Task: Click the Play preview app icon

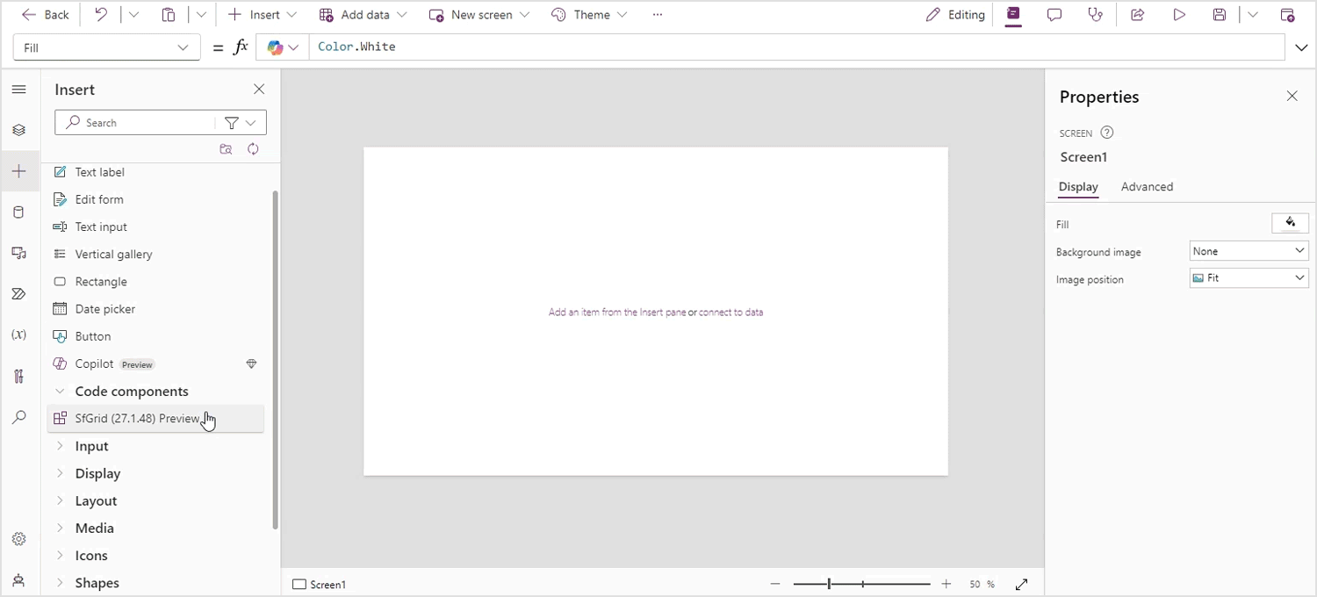Action: tap(1179, 15)
